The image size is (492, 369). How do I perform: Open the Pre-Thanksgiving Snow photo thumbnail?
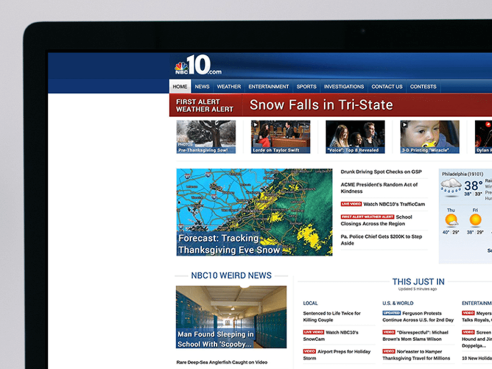pyautogui.click(x=206, y=137)
